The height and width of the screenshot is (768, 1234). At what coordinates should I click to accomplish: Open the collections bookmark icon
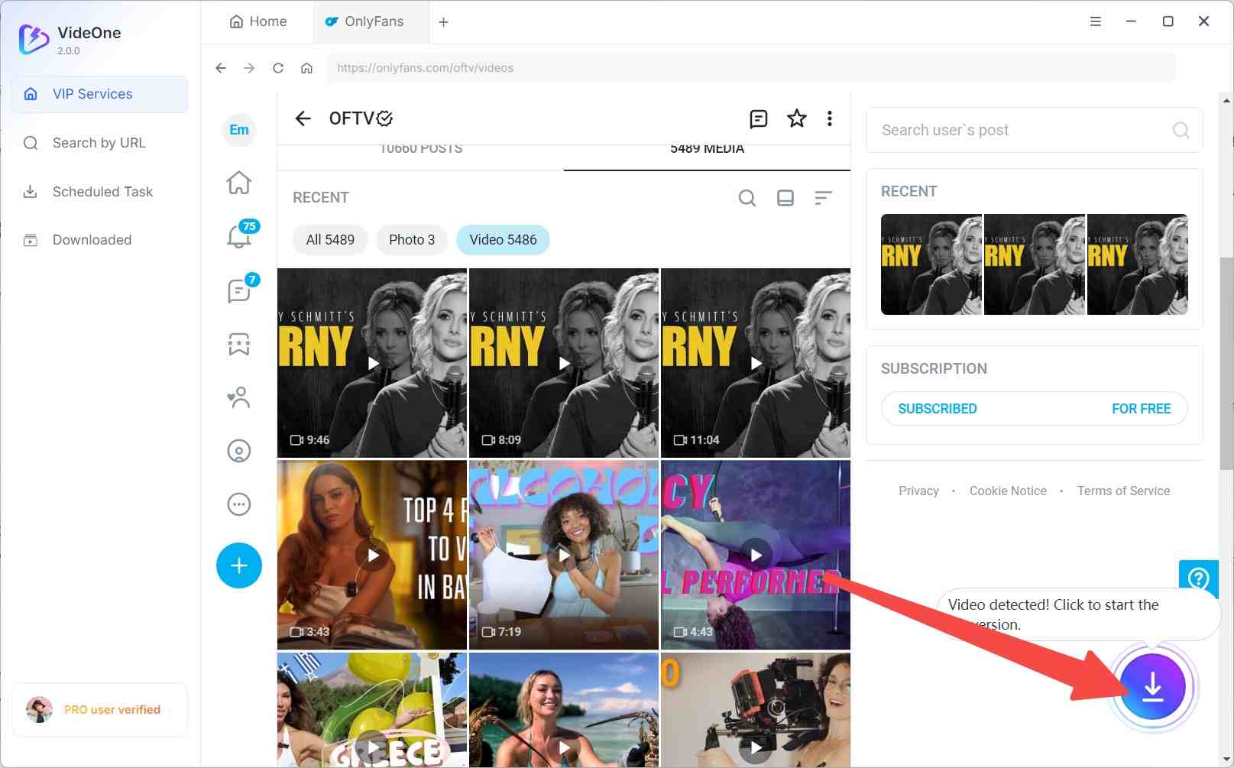coord(239,344)
